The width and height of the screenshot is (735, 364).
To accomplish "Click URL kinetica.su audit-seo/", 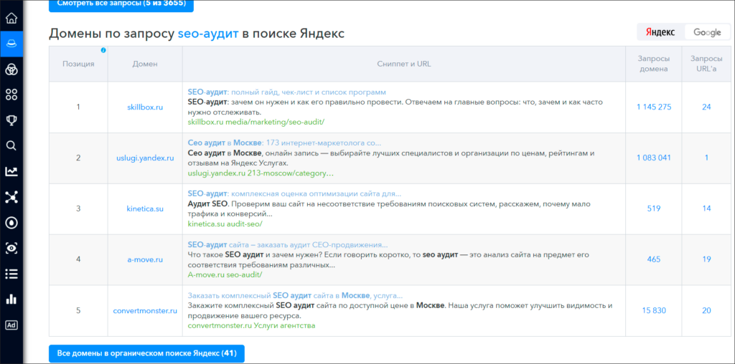I will point(225,224).
